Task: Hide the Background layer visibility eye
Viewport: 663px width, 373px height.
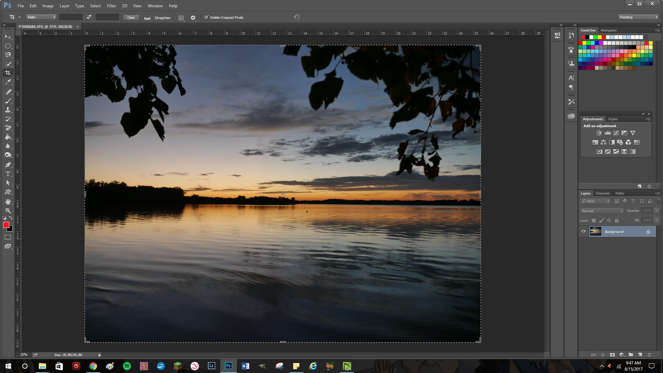Action: pos(584,231)
